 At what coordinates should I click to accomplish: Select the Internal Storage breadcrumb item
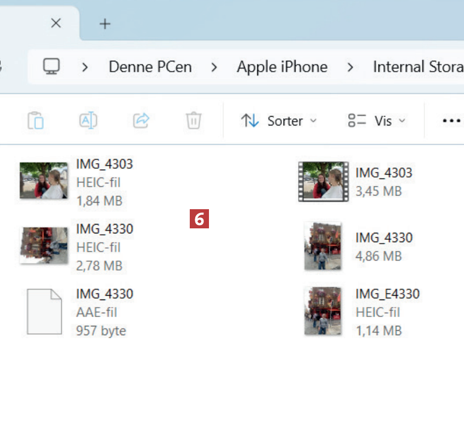click(x=417, y=67)
